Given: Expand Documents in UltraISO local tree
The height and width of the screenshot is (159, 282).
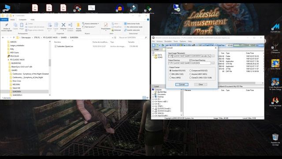Looking at the screenshot, I should [x=153, y=94].
